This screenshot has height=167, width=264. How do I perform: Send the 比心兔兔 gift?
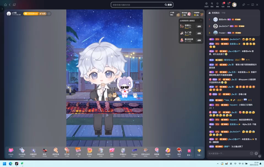22,152
